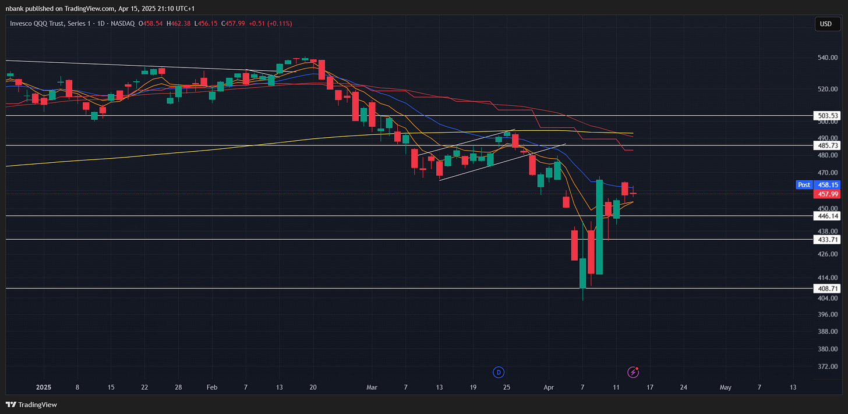The height and width of the screenshot is (414, 848).
Task: Click the May date axis label
Action: click(725, 387)
